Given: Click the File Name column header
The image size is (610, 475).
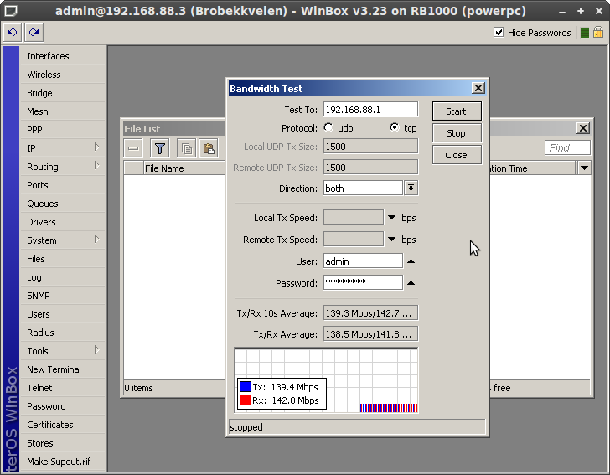Looking at the screenshot, I should tap(185, 168).
